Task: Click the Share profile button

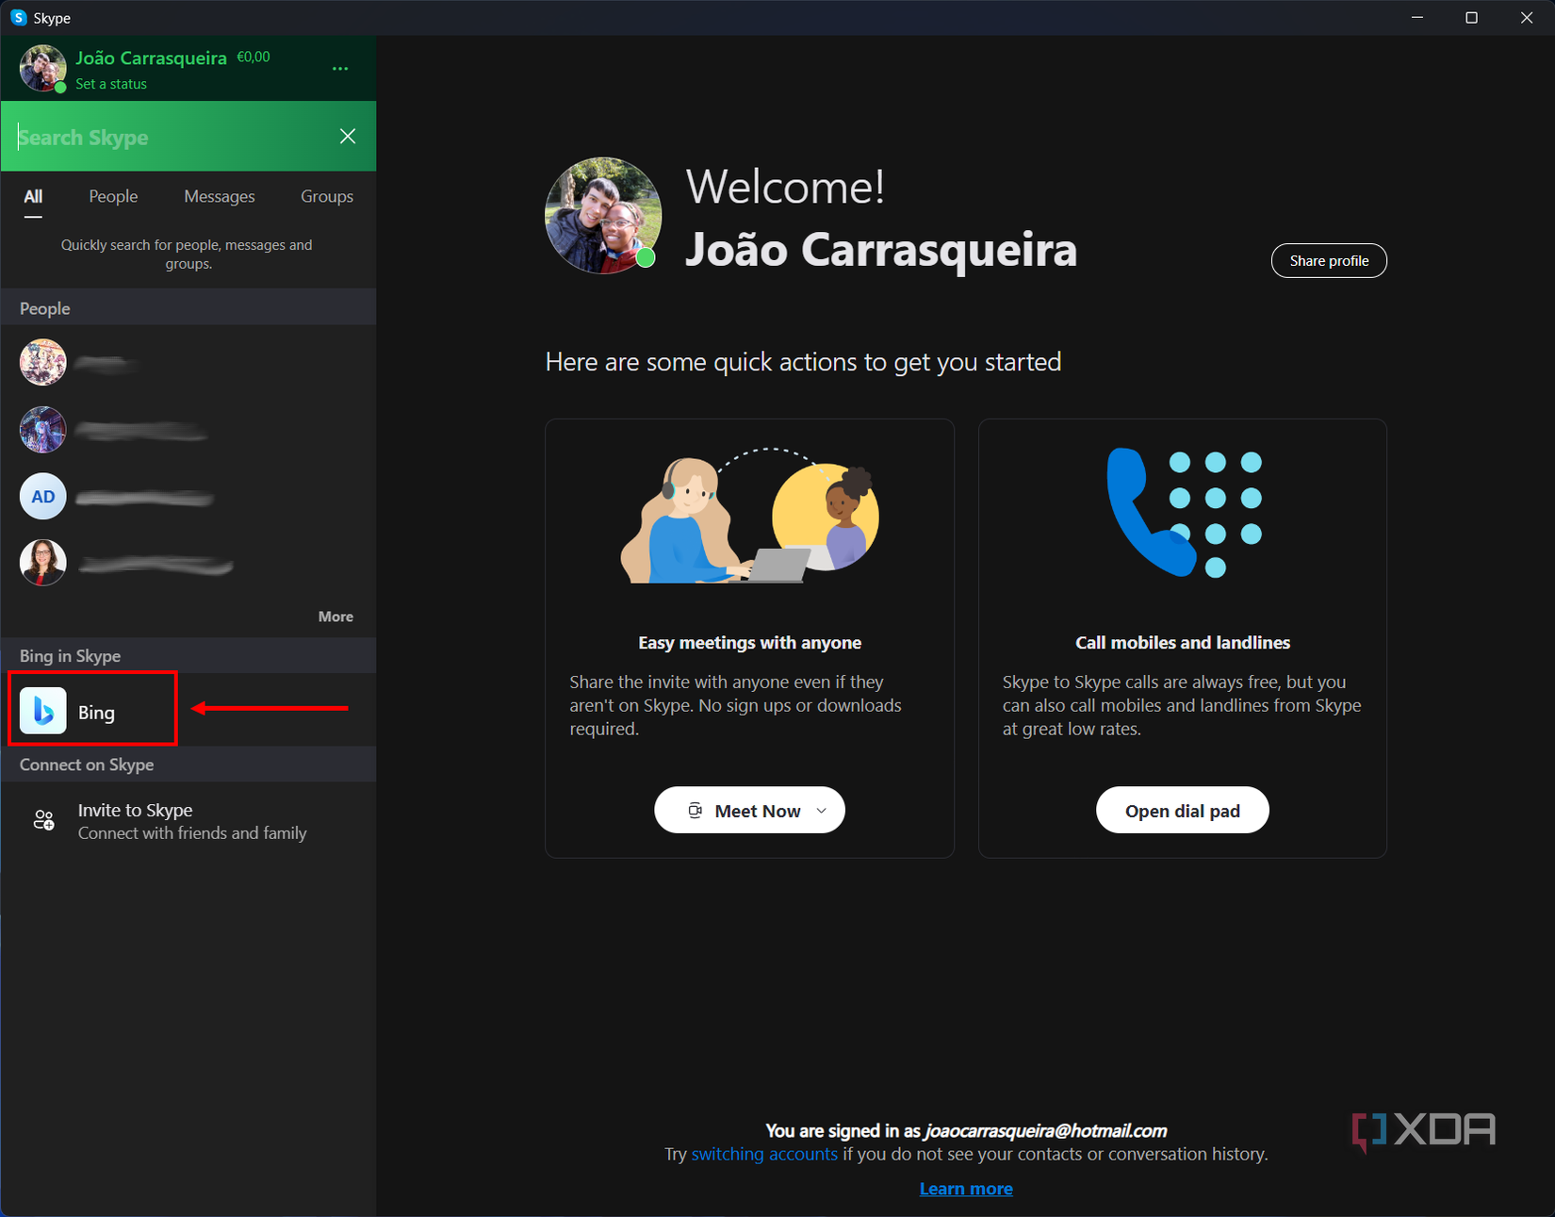Action: (x=1329, y=261)
